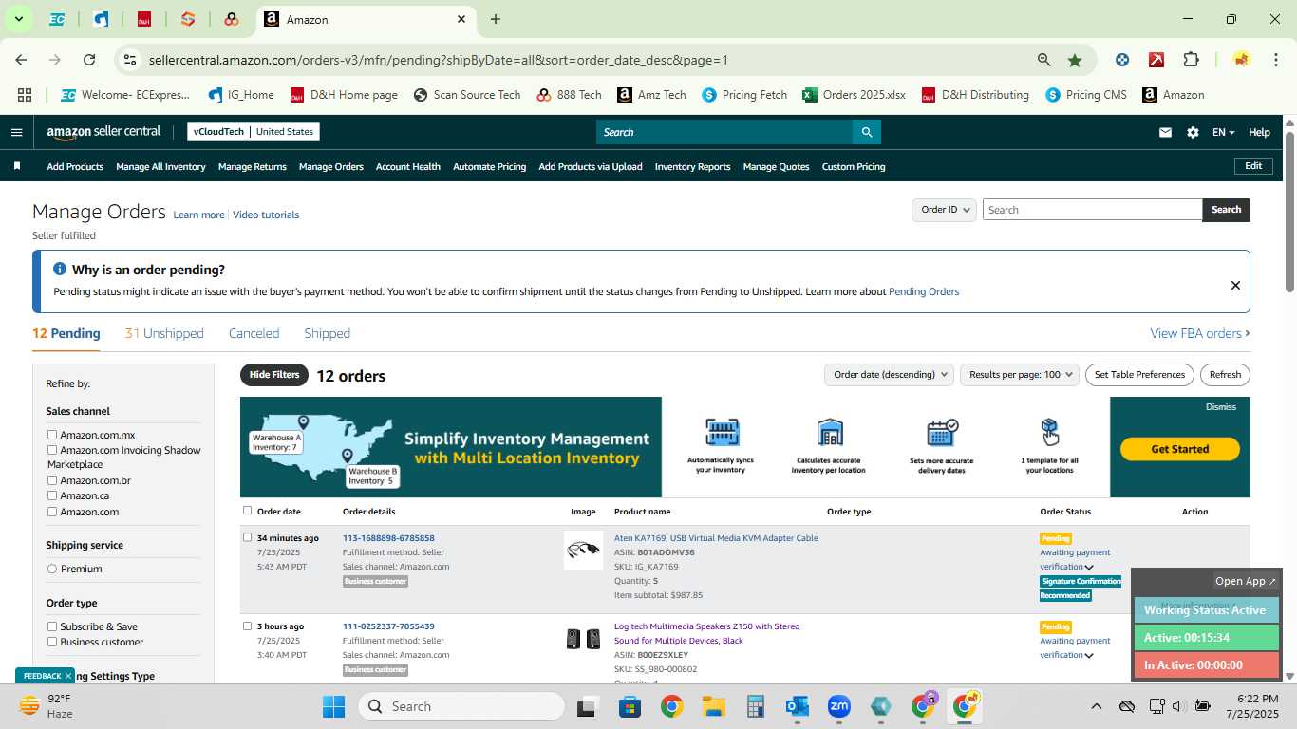Click the Get Started banner button
This screenshot has width=1297, height=729.
coord(1179,449)
